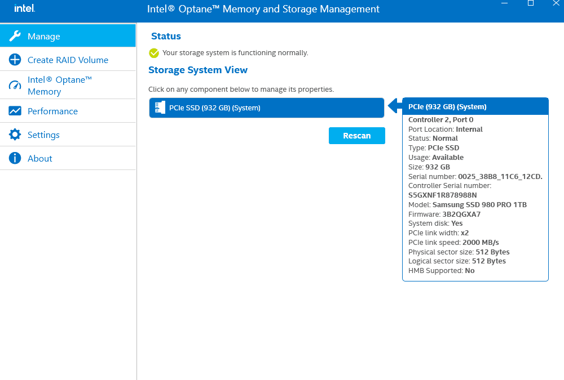Screen dimensions: 564x380
Task: Click the 'Status: Normal' line
Action: 433,138
